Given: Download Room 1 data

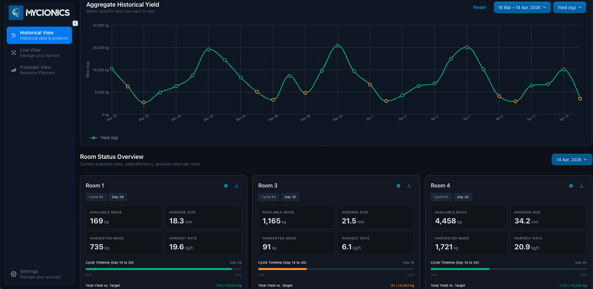Looking at the screenshot, I should tap(237, 186).
